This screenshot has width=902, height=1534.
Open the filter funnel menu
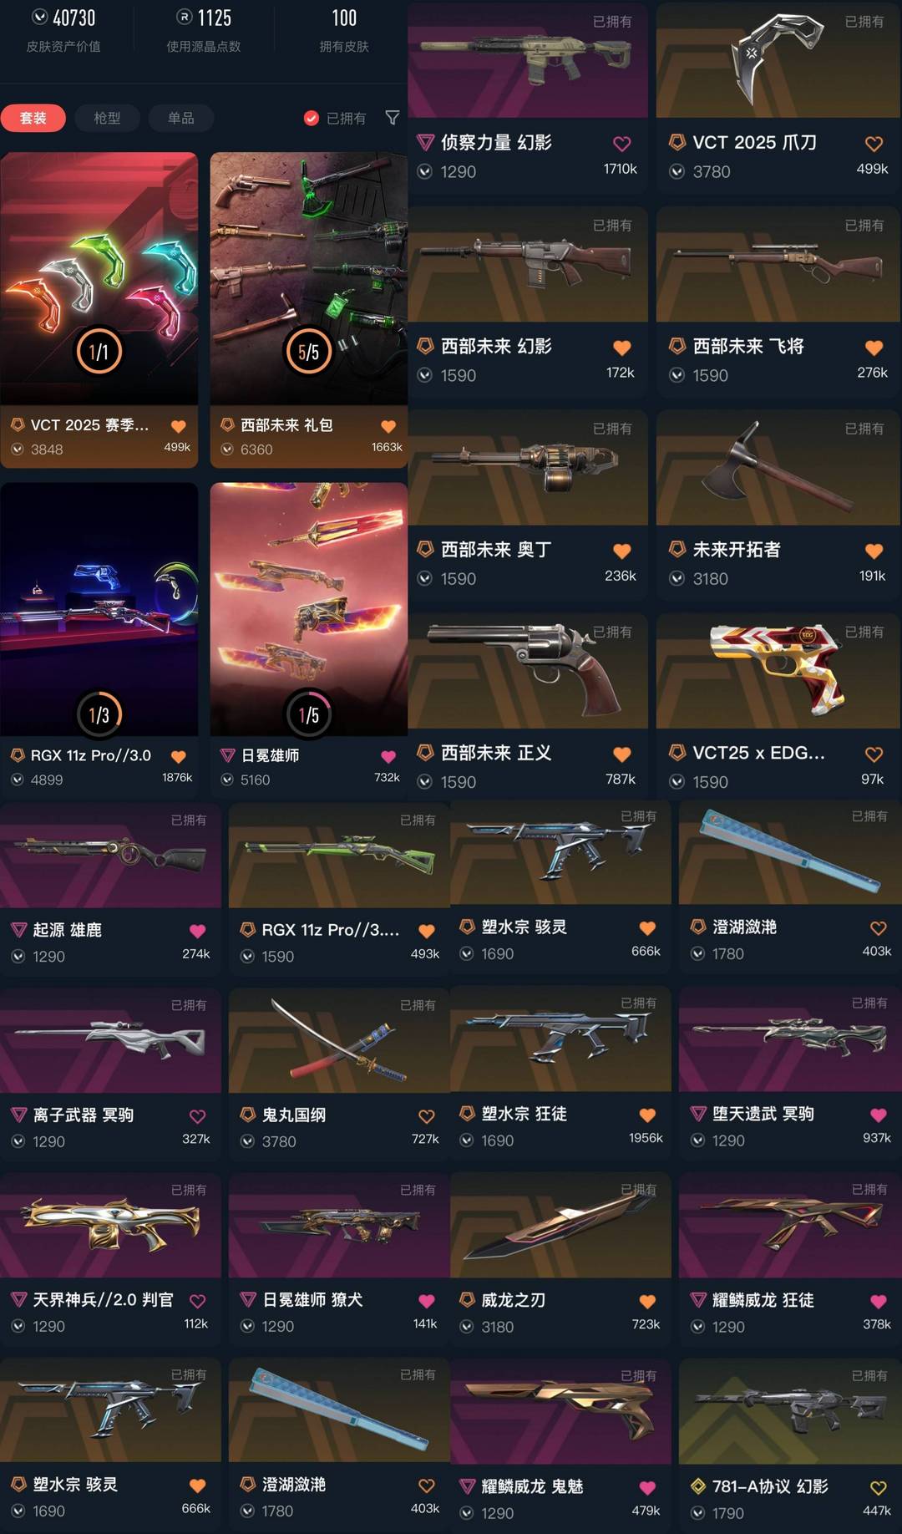[392, 118]
